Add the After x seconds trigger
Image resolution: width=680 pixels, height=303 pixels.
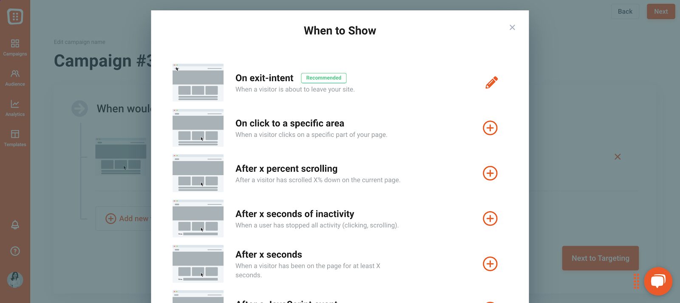tap(490, 264)
